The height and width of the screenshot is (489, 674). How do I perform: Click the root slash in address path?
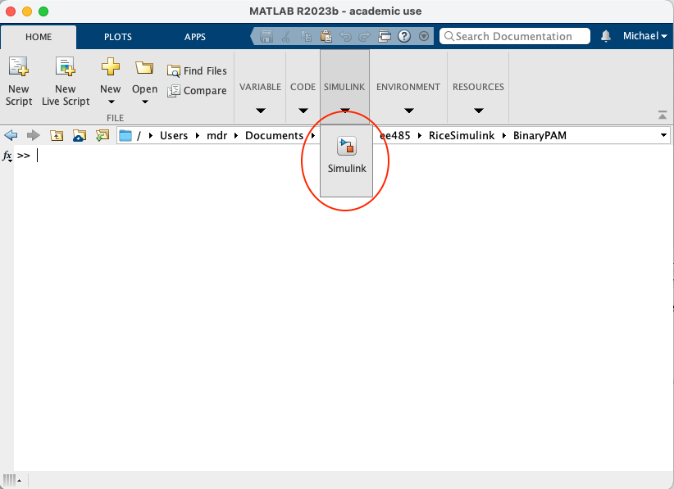coord(139,136)
